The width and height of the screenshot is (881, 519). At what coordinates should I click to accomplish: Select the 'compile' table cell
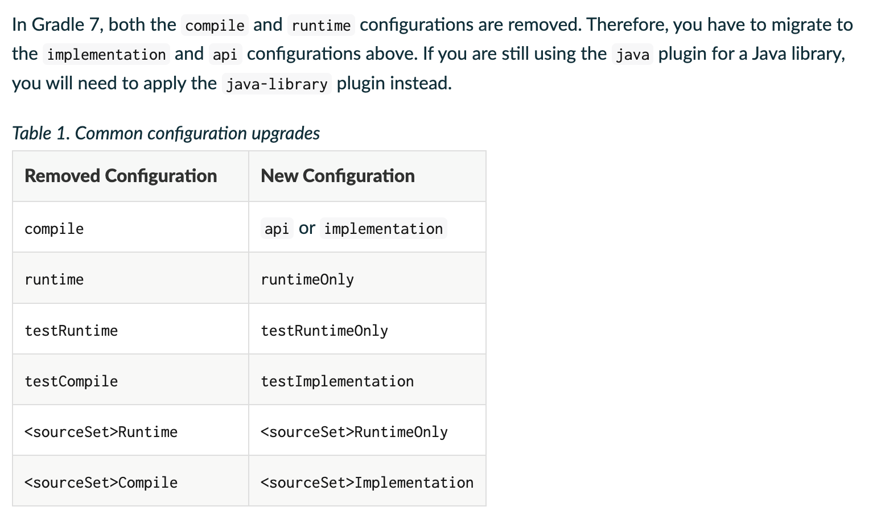[130, 227]
